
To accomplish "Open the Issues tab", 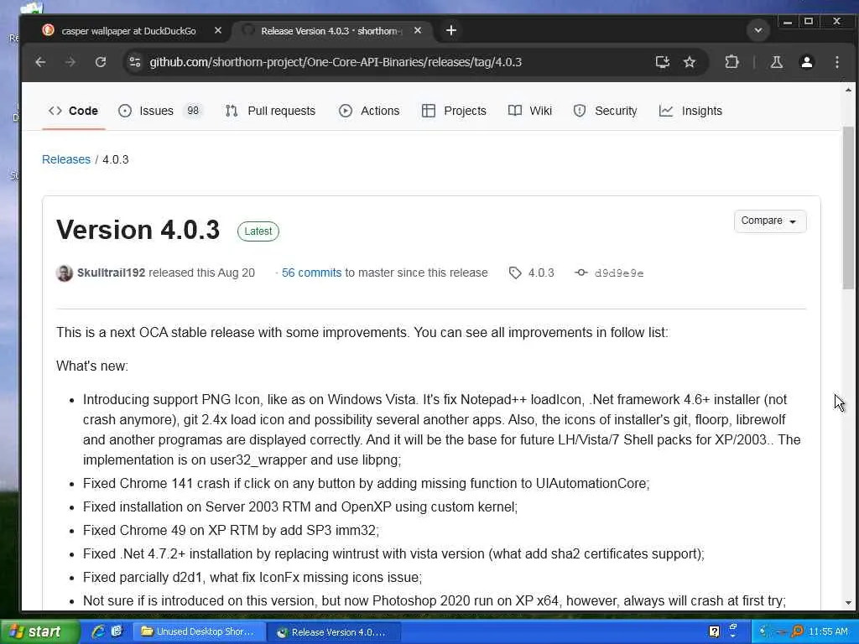I will click(159, 112).
